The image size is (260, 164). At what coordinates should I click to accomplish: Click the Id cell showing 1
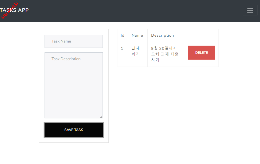122,49
